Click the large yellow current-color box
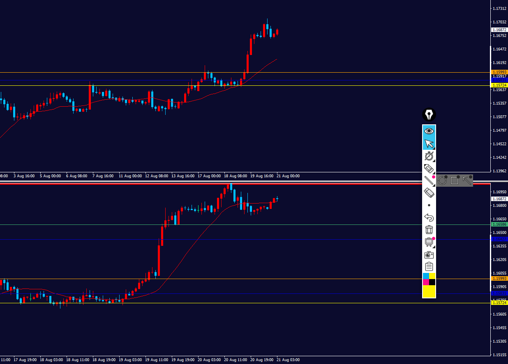 click(x=429, y=291)
